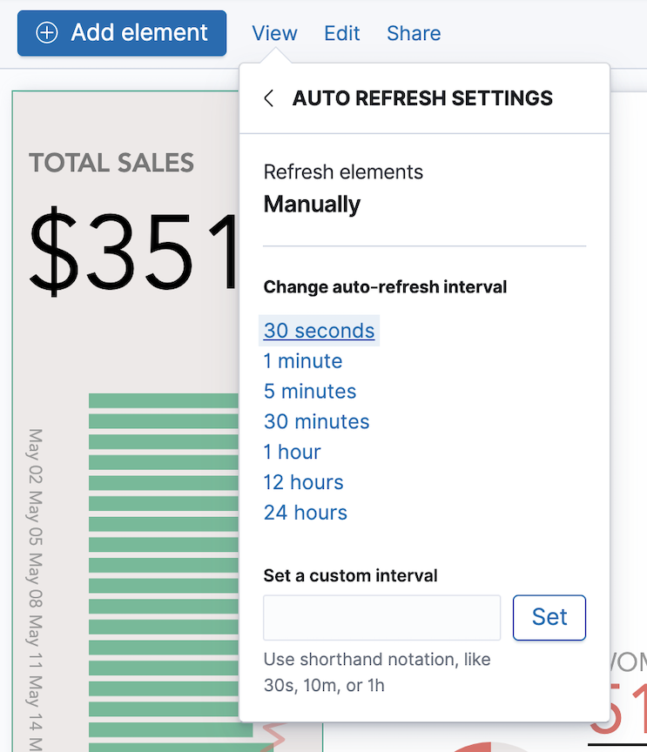647x752 pixels.
Task: Click the May 02 axis label
Action: pyautogui.click(x=37, y=457)
